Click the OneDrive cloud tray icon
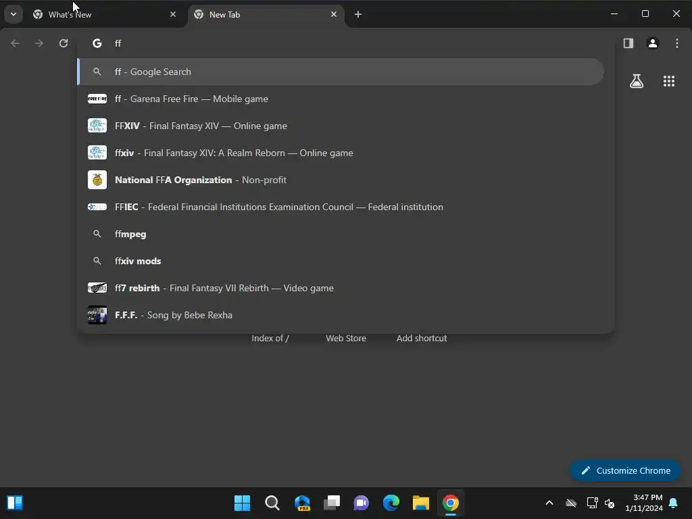This screenshot has height=519, width=692. [571, 503]
